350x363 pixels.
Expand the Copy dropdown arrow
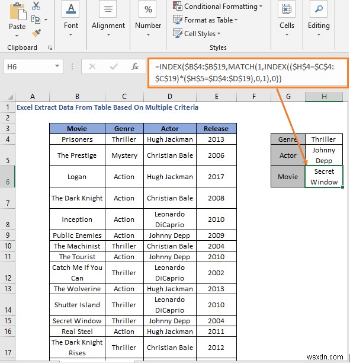point(46,20)
